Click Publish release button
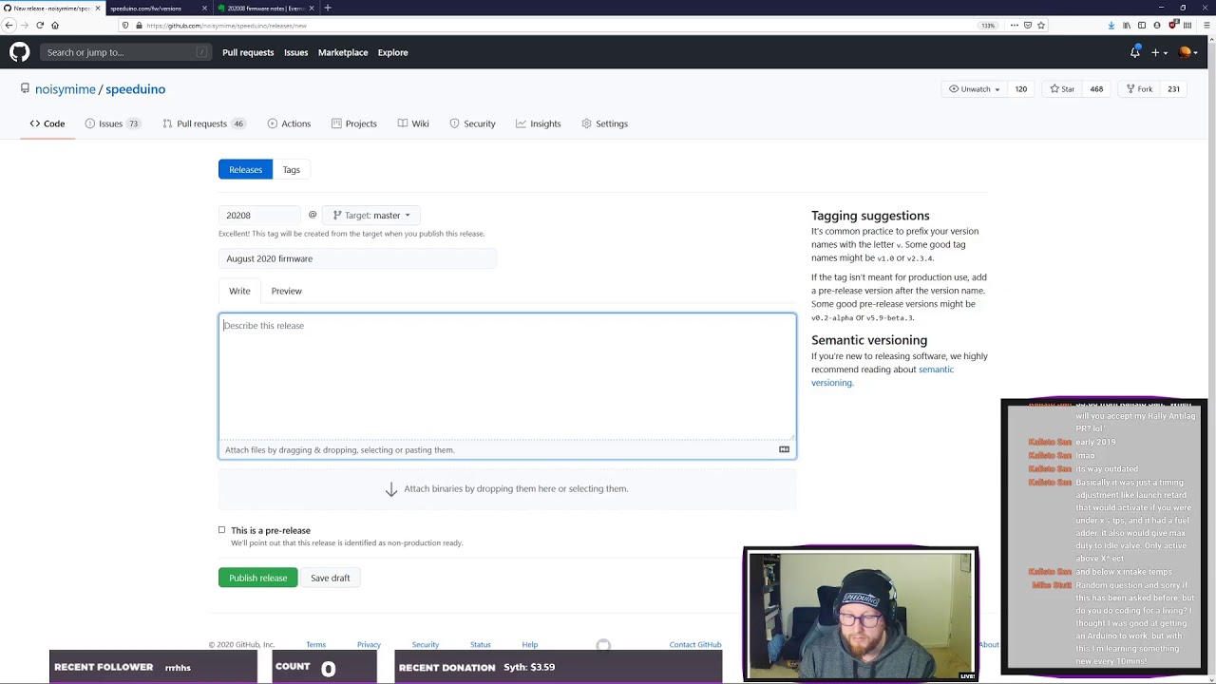This screenshot has height=684, width=1216. pyautogui.click(x=257, y=578)
